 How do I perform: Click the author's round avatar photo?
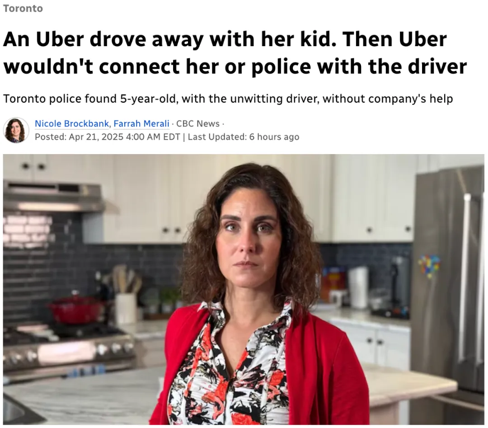coord(16,130)
